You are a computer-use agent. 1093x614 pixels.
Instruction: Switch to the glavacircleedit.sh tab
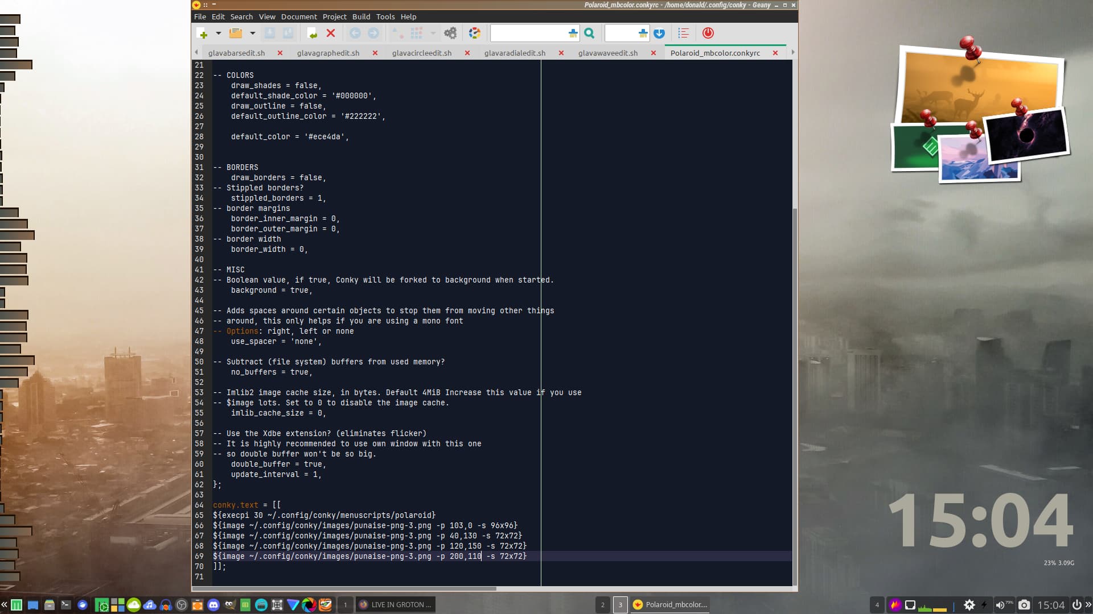421,53
